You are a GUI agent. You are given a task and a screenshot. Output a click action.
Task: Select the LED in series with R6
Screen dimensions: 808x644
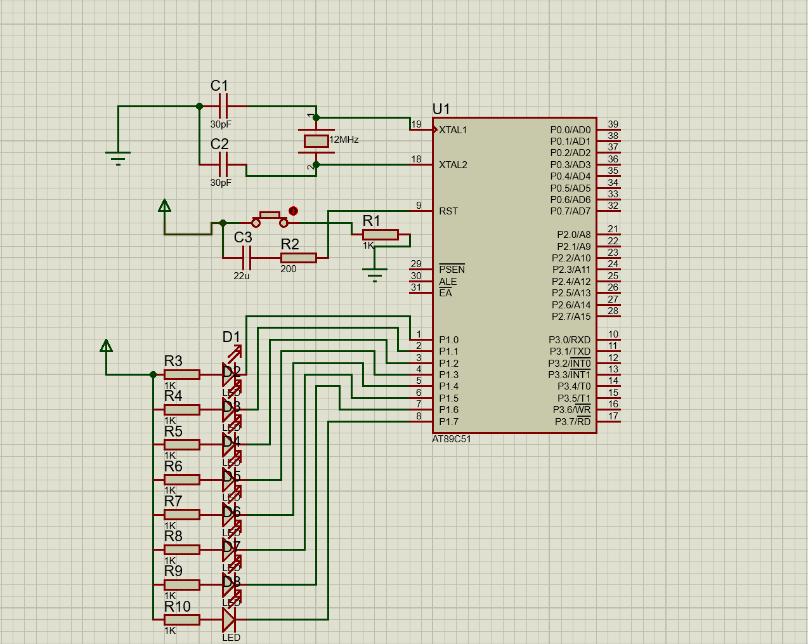[x=229, y=480]
